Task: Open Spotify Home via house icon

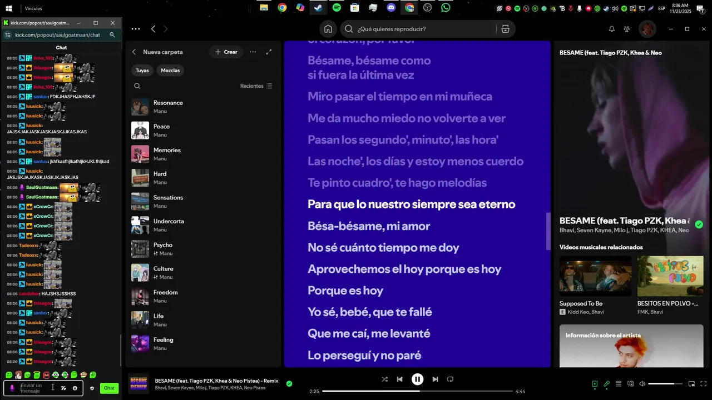Action: (328, 29)
